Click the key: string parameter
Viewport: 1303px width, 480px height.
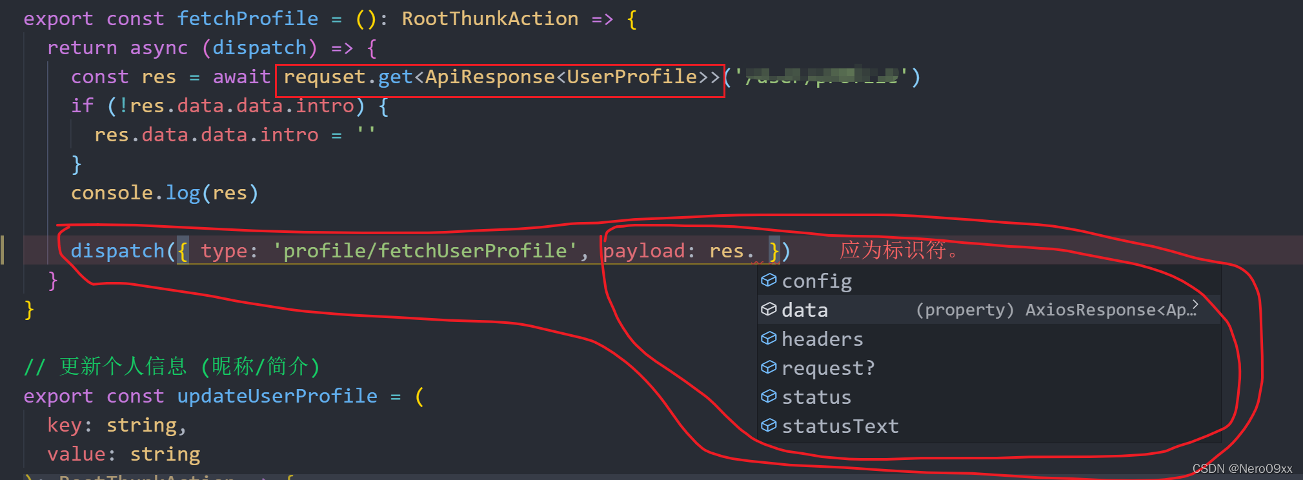click(117, 426)
